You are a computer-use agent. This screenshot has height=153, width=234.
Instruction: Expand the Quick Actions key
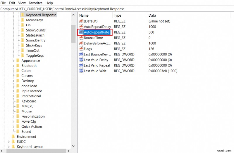(13, 126)
